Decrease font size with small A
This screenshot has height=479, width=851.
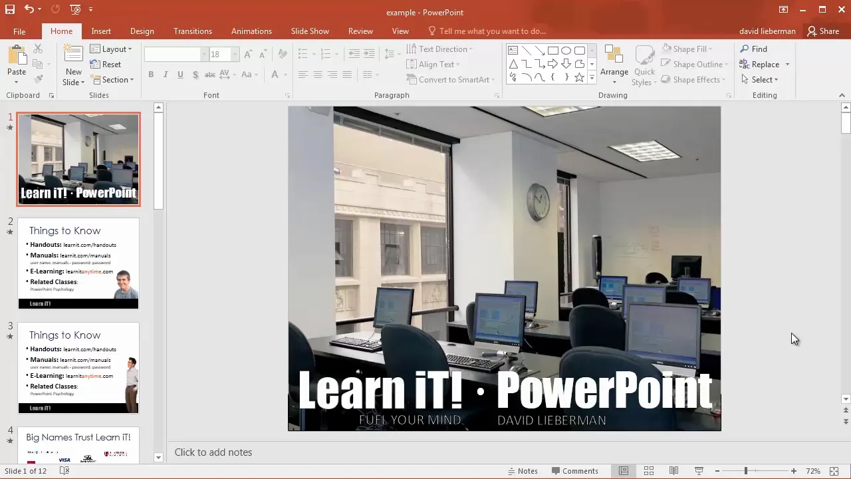263,54
